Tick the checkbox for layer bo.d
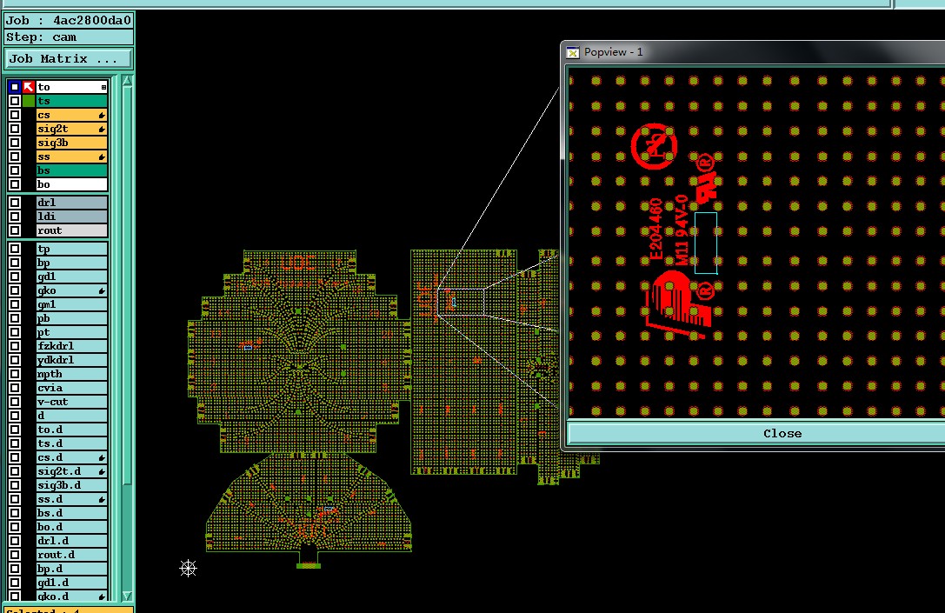945x613 pixels. click(15, 527)
